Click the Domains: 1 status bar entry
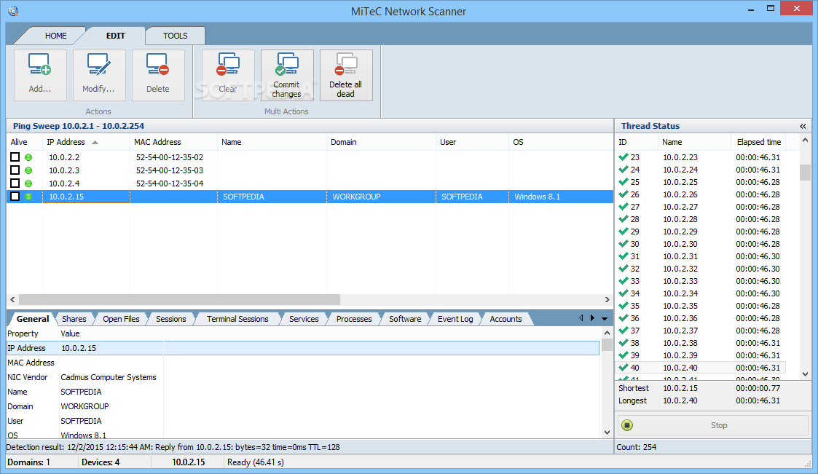 [x=28, y=462]
